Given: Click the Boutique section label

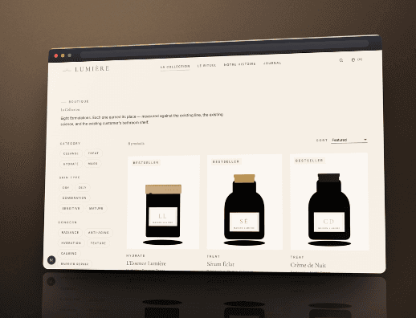Looking at the screenshot, I should [79, 102].
